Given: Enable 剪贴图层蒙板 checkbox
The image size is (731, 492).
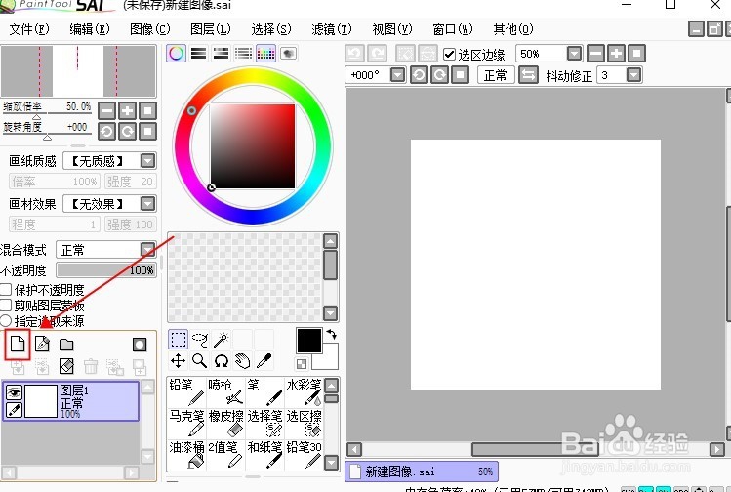Looking at the screenshot, I should (x=6, y=305).
